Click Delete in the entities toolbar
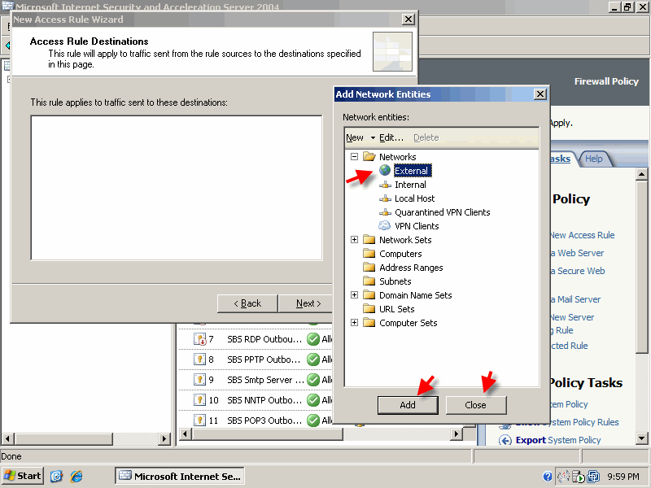This screenshot has height=488, width=651. click(426, 137)
